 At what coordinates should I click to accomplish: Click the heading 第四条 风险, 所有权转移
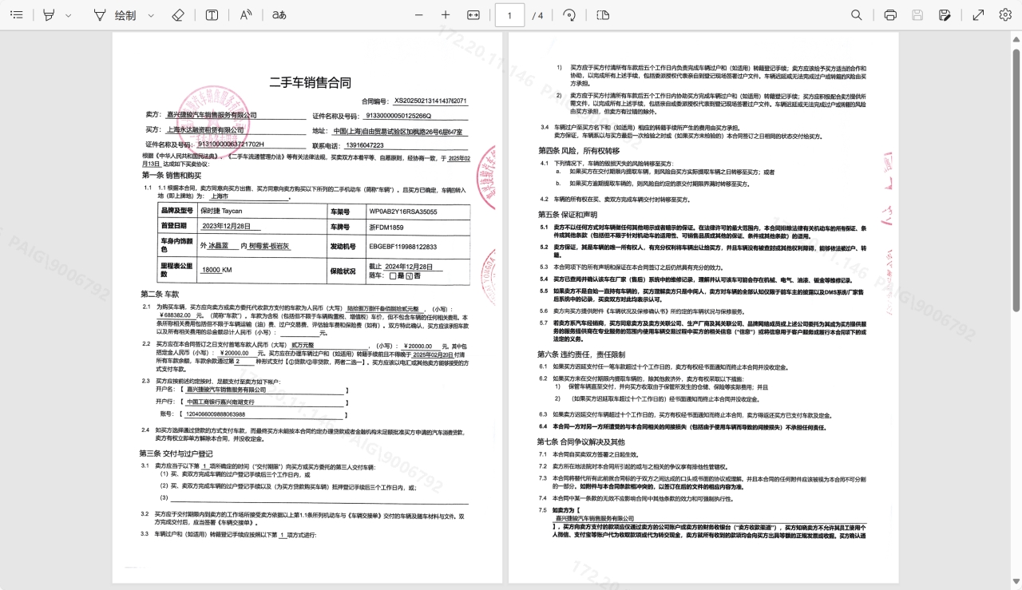579,150
